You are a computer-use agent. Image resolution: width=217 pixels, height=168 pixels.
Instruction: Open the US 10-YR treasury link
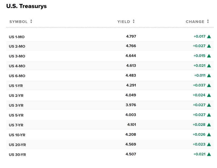tap(17, 135)
